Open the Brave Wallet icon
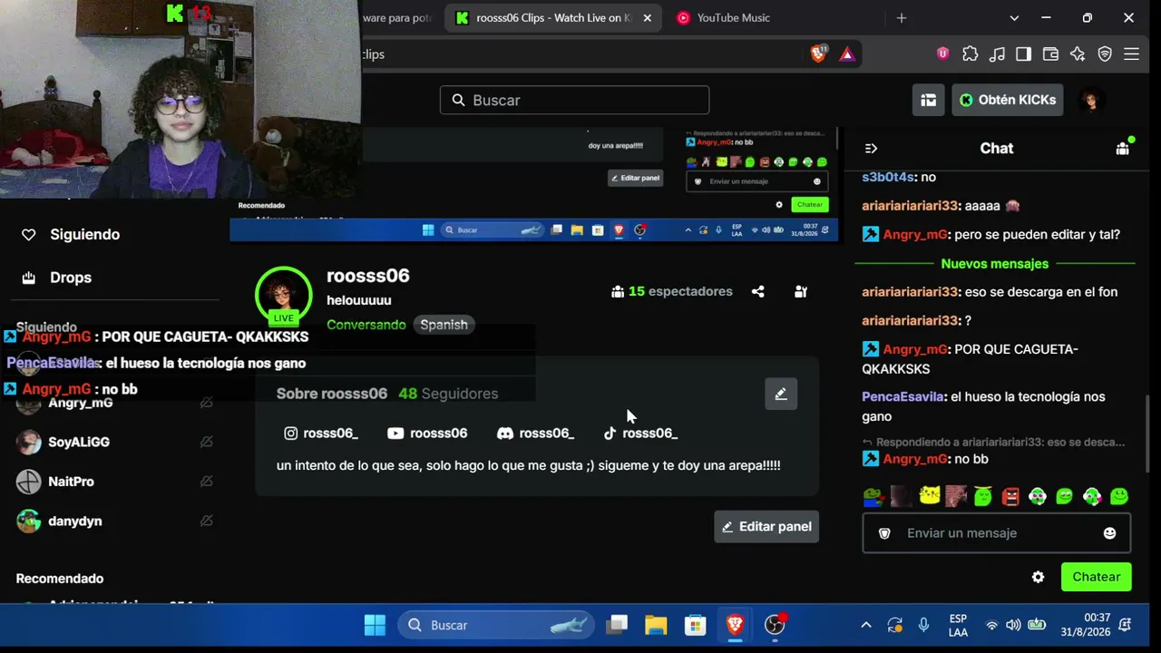Image resolution: width=1161 pixels, height=653 pixels. pyautogui.click(x=1050, y=54)
